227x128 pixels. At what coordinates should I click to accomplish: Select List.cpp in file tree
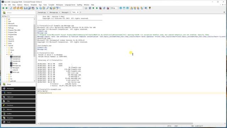[15, 63]
